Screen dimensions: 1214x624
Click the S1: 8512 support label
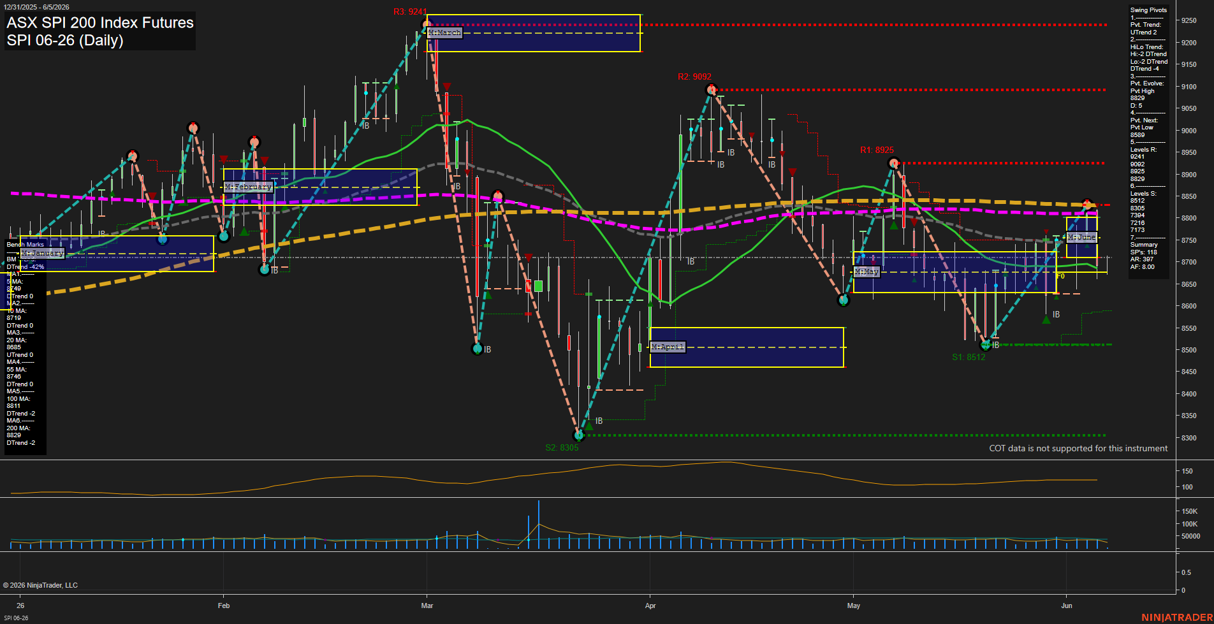click(x=969, y=357)
